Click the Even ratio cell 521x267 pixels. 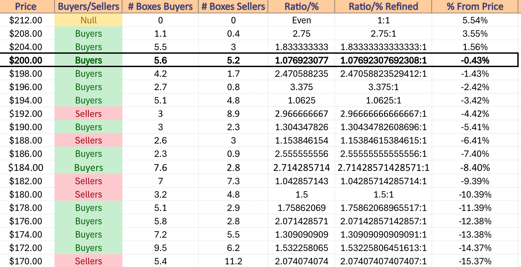301,20
